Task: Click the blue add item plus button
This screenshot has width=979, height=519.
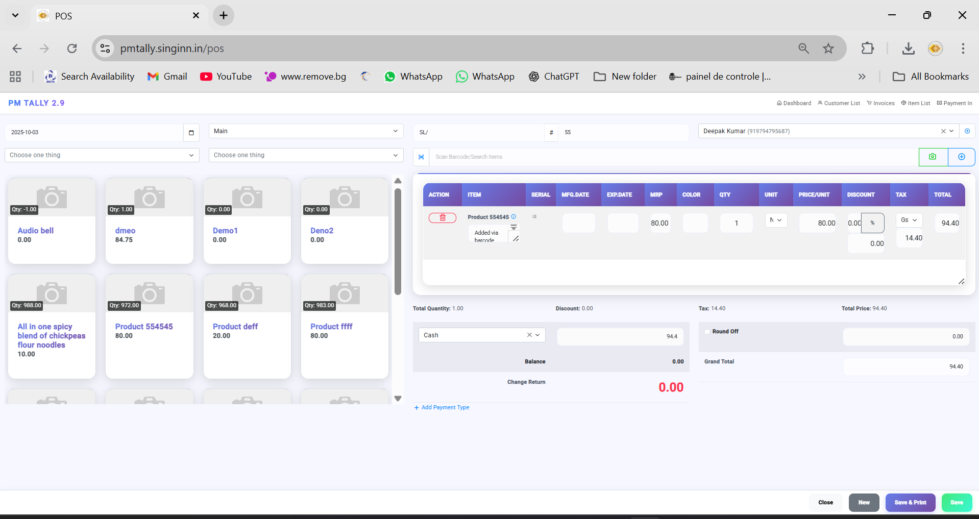Action: point(961,157)
